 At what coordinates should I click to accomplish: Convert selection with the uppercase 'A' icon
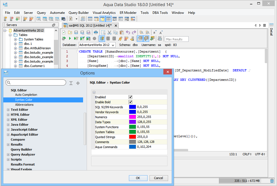161,33
